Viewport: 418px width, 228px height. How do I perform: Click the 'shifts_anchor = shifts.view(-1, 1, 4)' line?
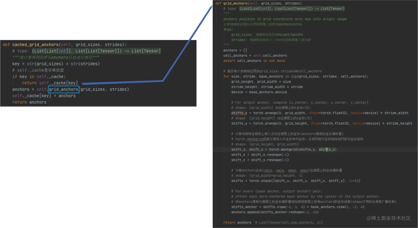tap(298, 207)
